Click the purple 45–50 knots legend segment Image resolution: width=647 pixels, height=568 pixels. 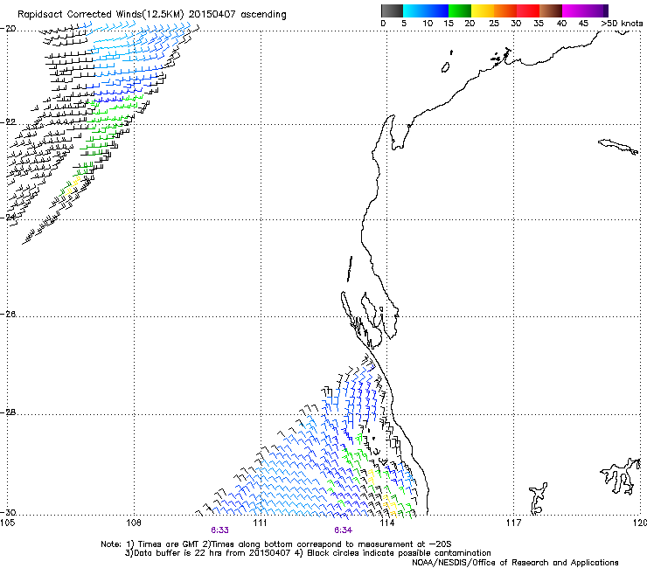point(596,10)
